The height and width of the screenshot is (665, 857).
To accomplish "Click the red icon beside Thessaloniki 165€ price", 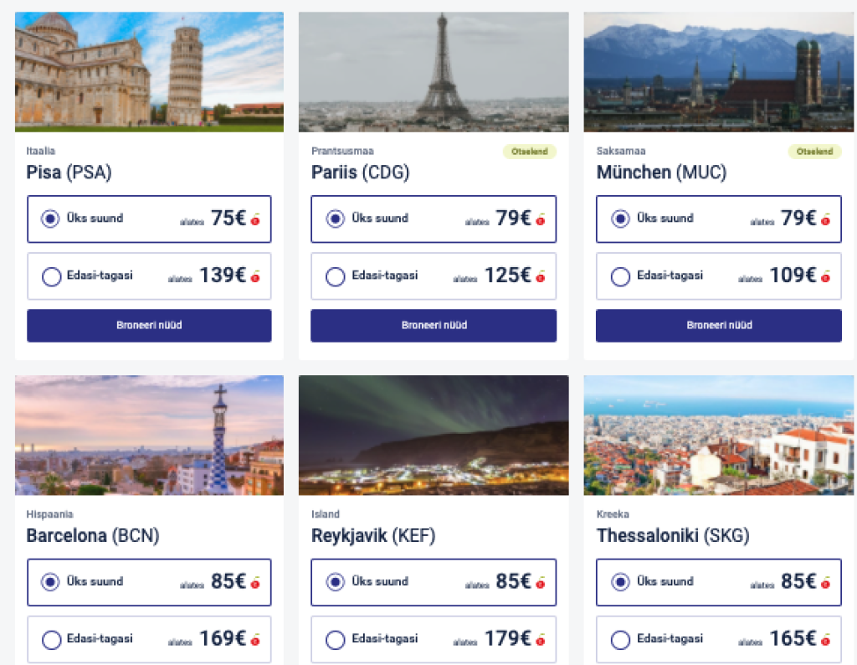I will (x=825, y=641).
